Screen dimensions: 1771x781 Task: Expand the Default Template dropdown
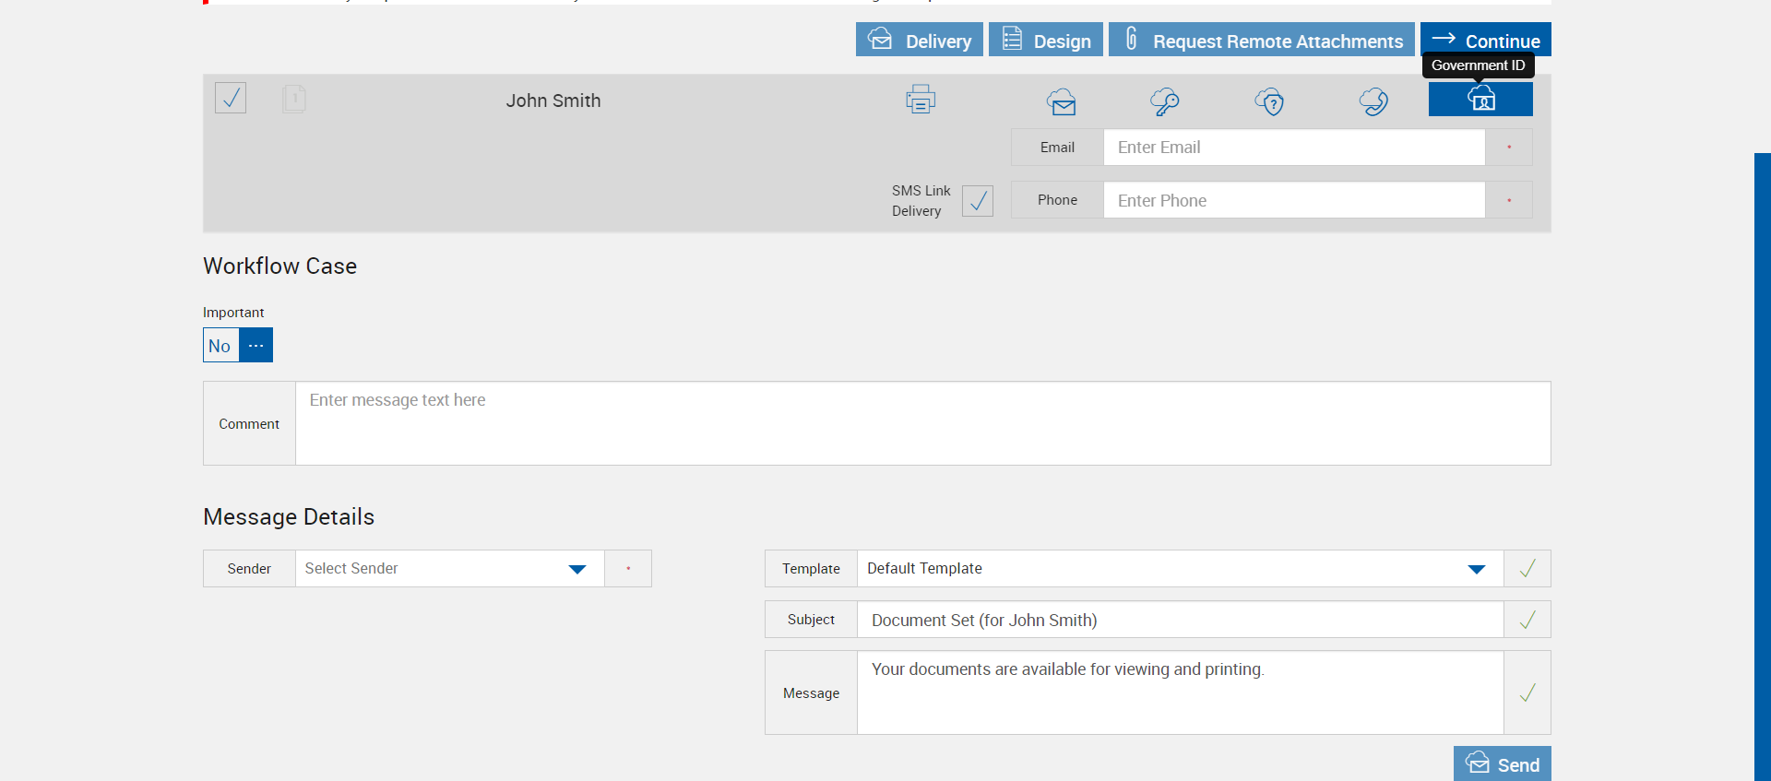click(1180, 569)
